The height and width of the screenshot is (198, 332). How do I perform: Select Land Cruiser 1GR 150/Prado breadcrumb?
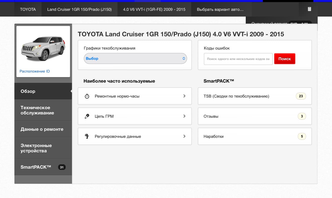pos(79,9)
